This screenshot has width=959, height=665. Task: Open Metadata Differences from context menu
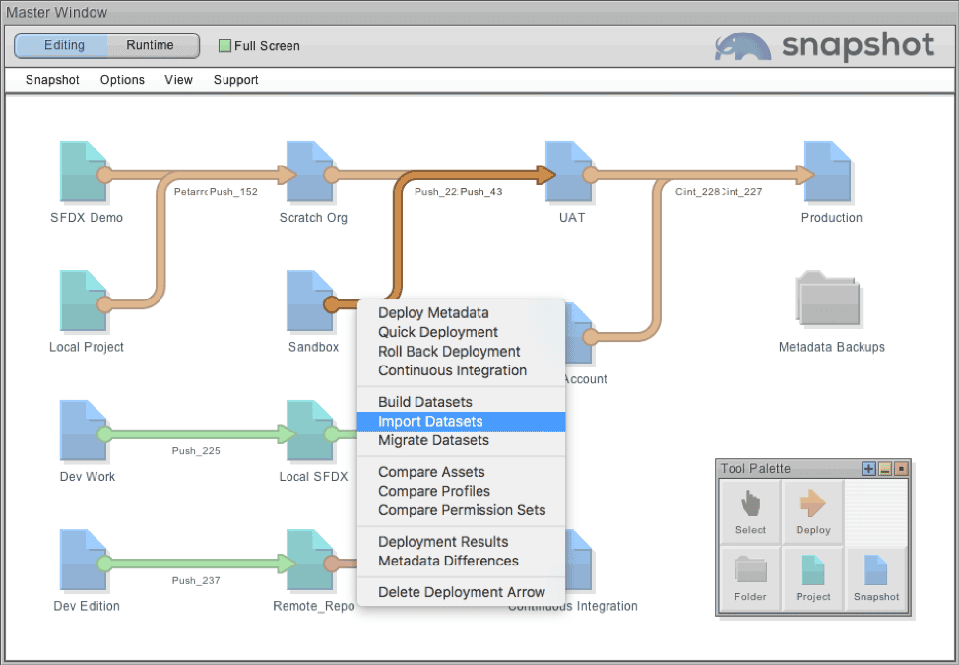461,561
